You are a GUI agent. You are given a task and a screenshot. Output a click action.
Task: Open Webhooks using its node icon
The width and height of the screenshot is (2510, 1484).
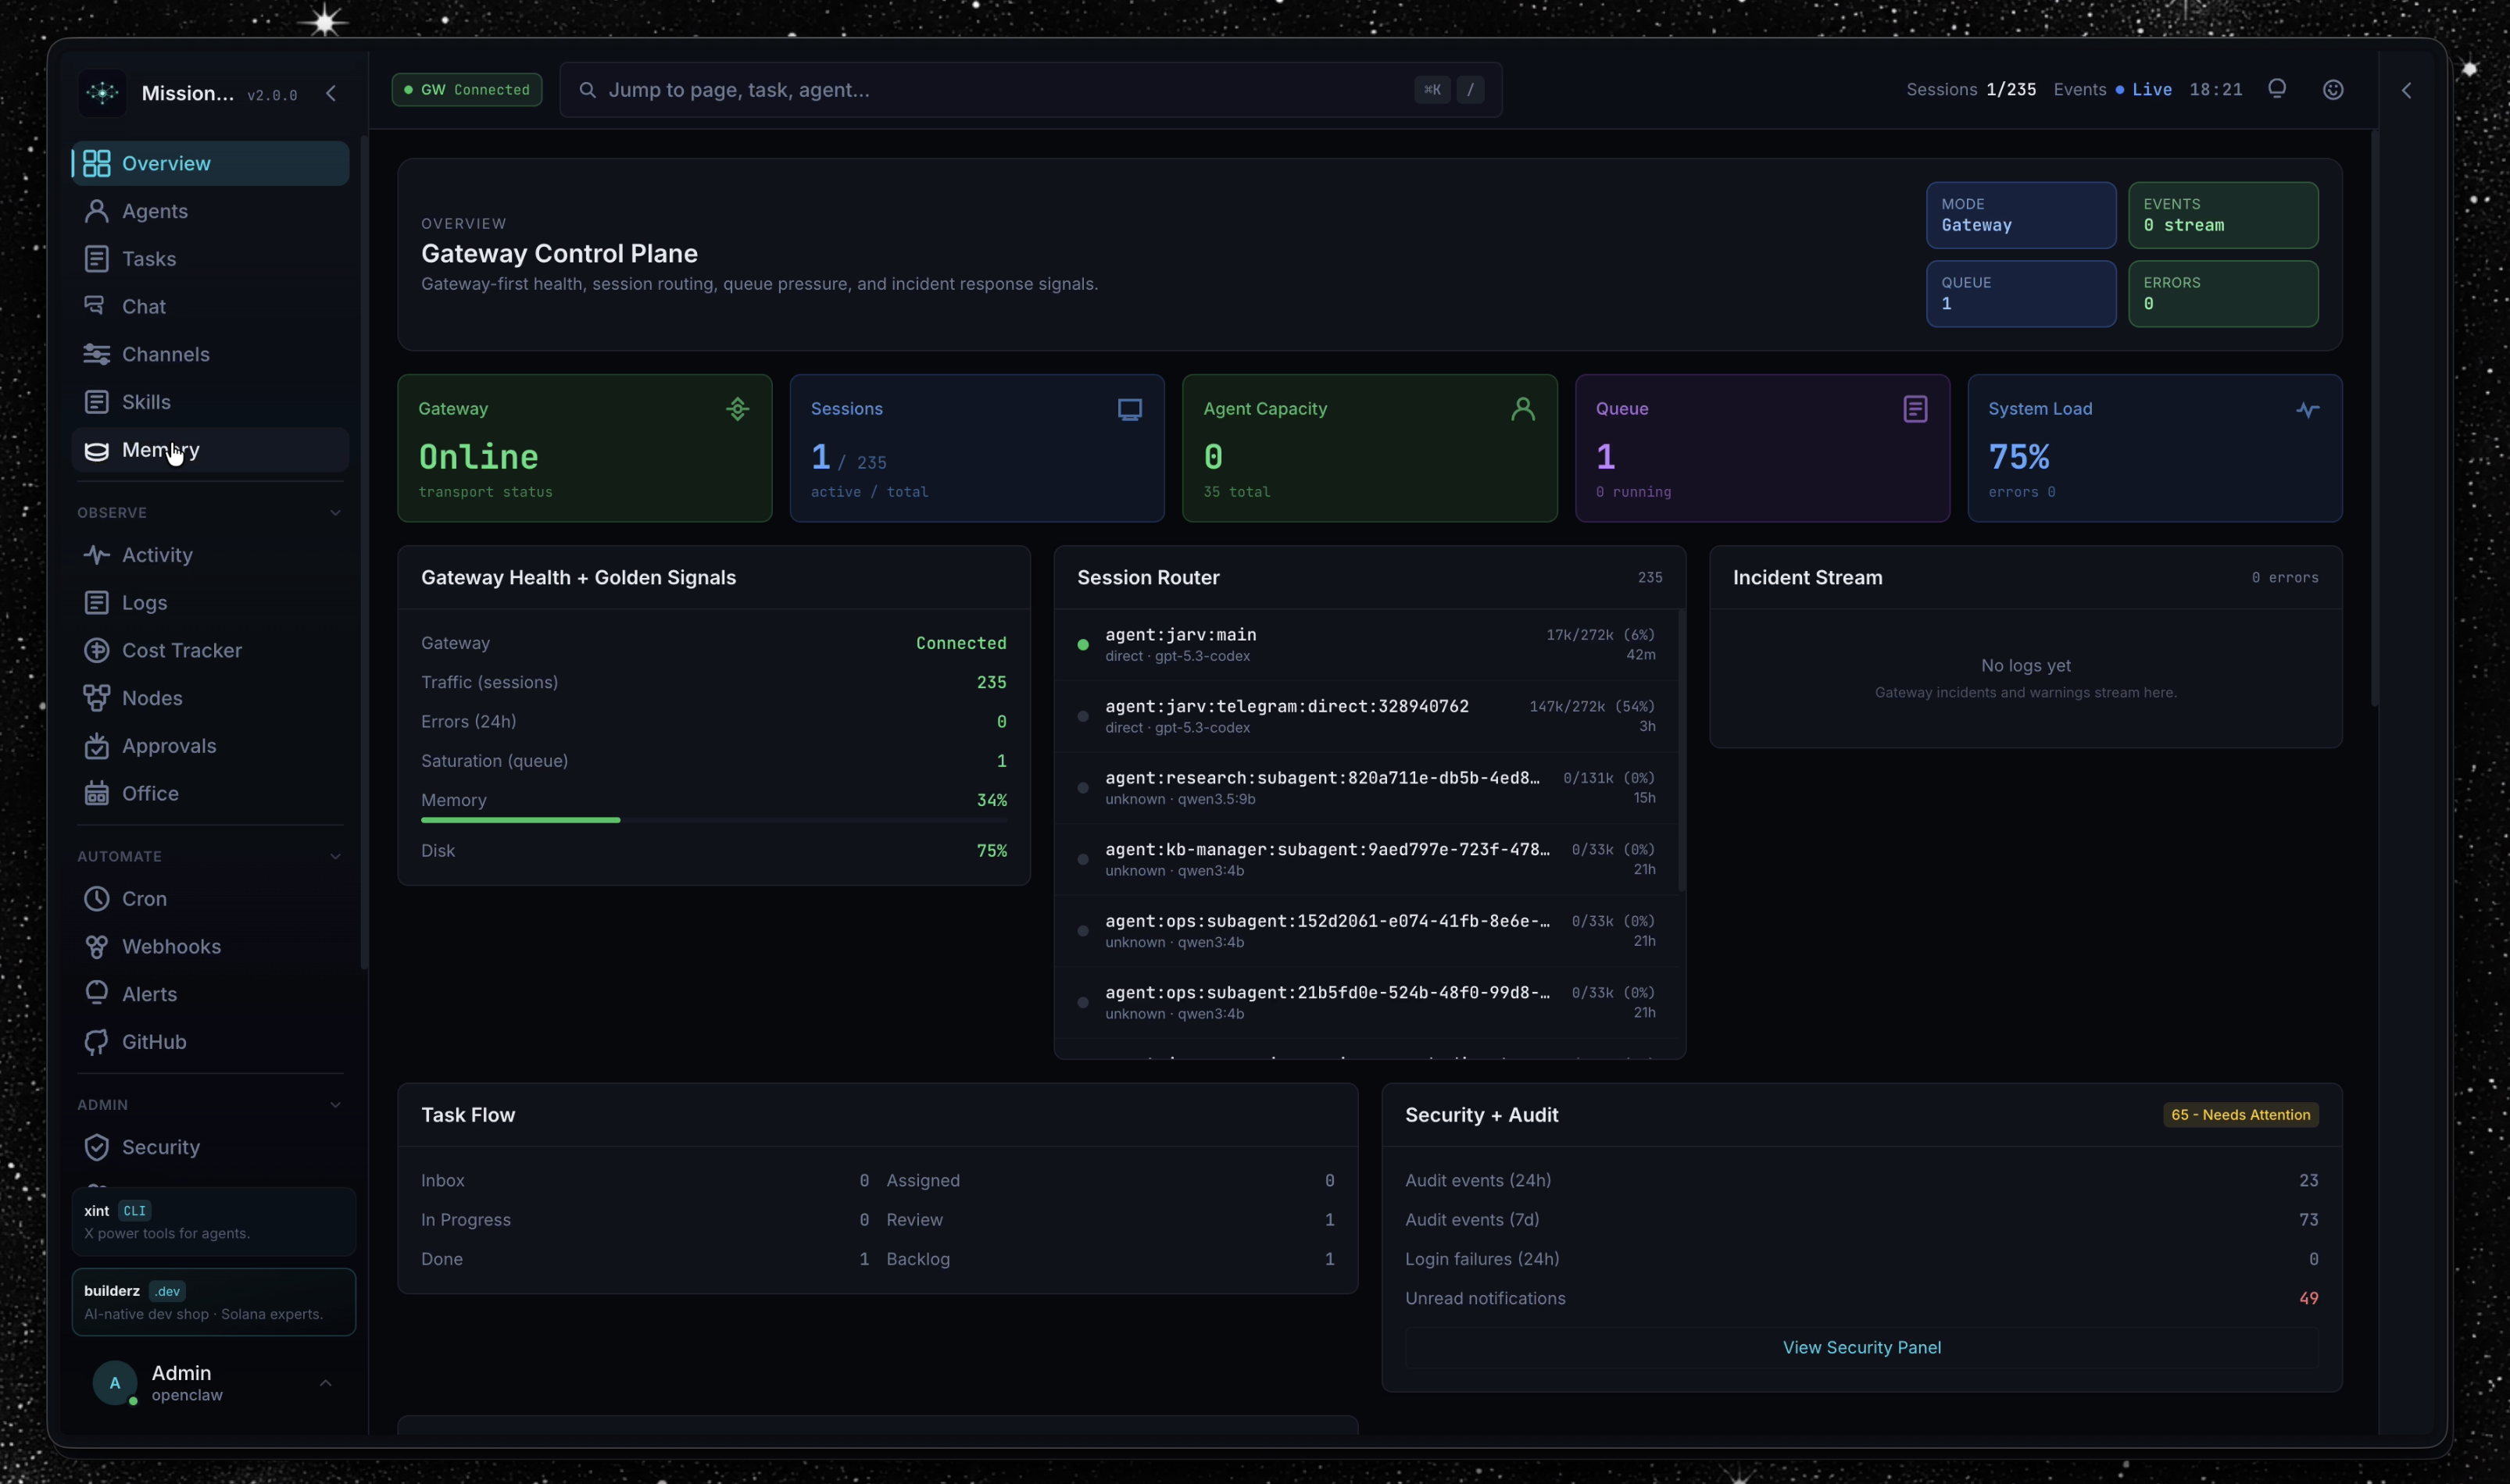(96, 946)
